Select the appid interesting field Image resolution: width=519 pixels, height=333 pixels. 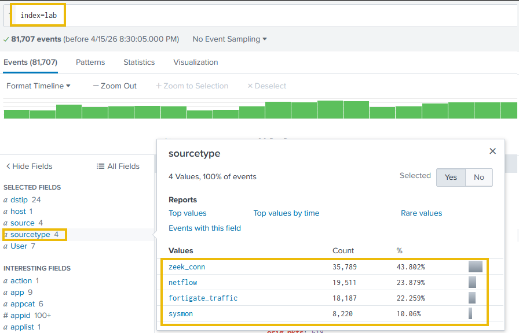(x=20, y=316)
